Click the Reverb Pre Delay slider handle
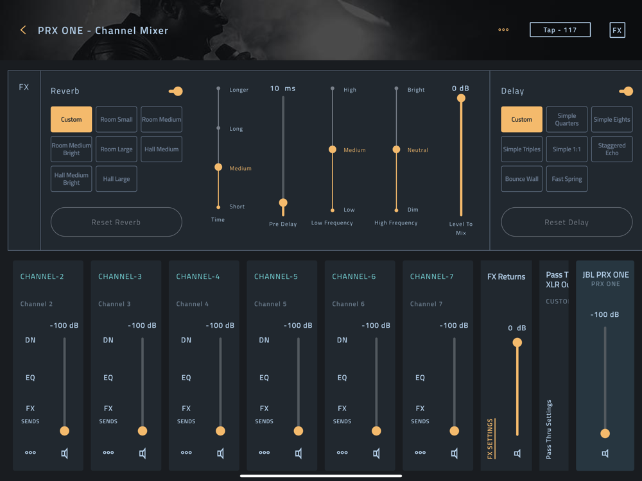The image size is (642, 481). 283,203
